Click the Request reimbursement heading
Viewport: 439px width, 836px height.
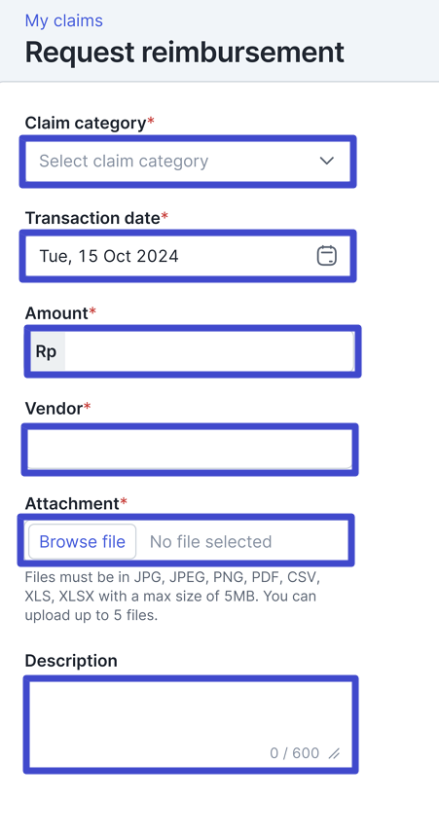point(185,53)
